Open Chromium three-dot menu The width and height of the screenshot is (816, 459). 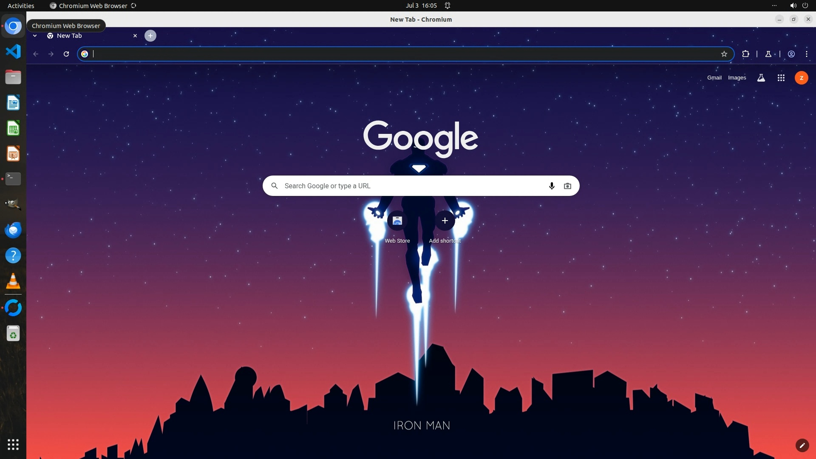point(807,54)
